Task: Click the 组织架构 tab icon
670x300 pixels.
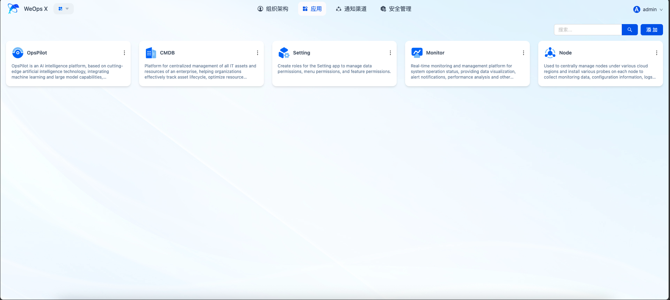Action: 260,9
